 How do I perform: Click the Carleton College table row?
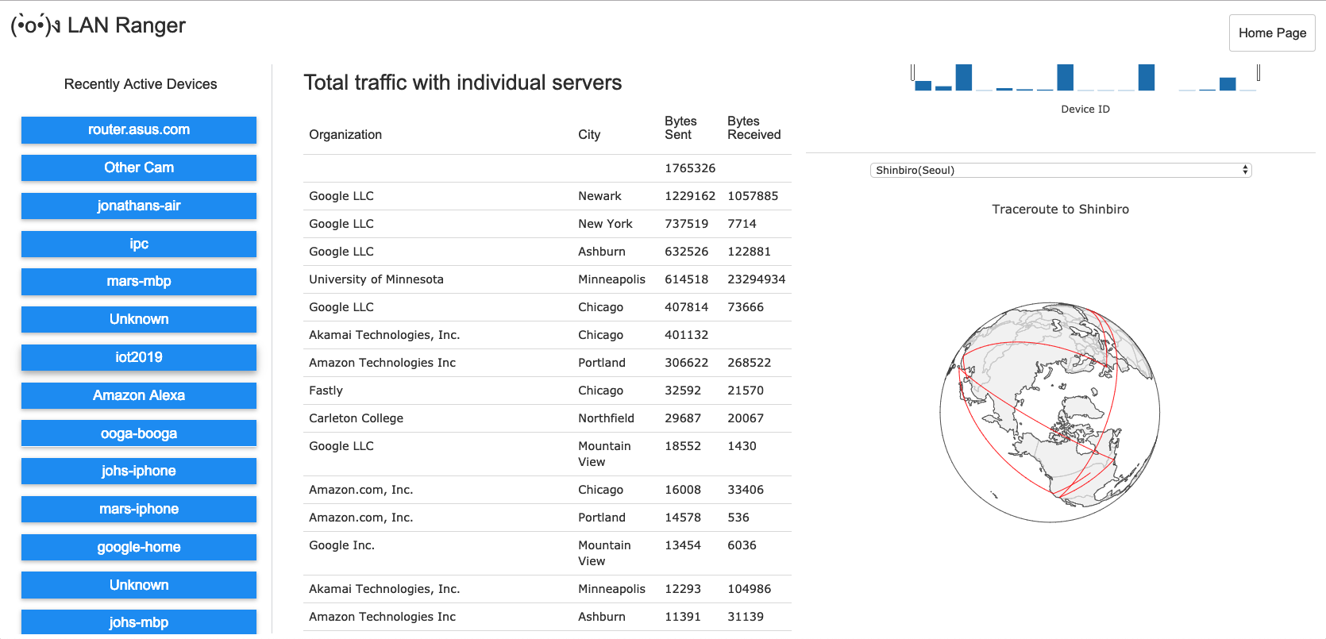tap(356, 418)
